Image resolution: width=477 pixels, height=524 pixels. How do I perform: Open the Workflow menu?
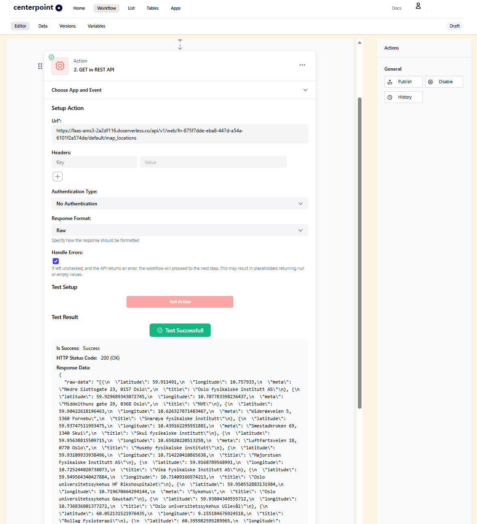(x=107, y=8)
